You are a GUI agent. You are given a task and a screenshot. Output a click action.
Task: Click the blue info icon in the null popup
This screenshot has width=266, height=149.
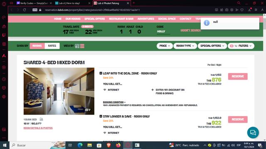[207, 23]
